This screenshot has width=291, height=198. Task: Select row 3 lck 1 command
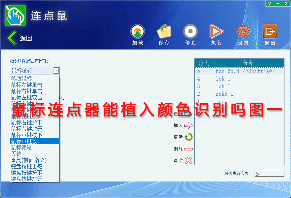239,86
